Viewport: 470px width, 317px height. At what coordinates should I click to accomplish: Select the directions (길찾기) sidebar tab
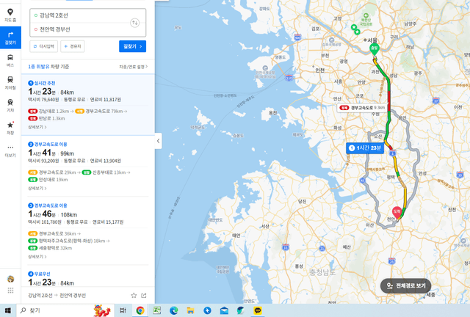(10, 37)
